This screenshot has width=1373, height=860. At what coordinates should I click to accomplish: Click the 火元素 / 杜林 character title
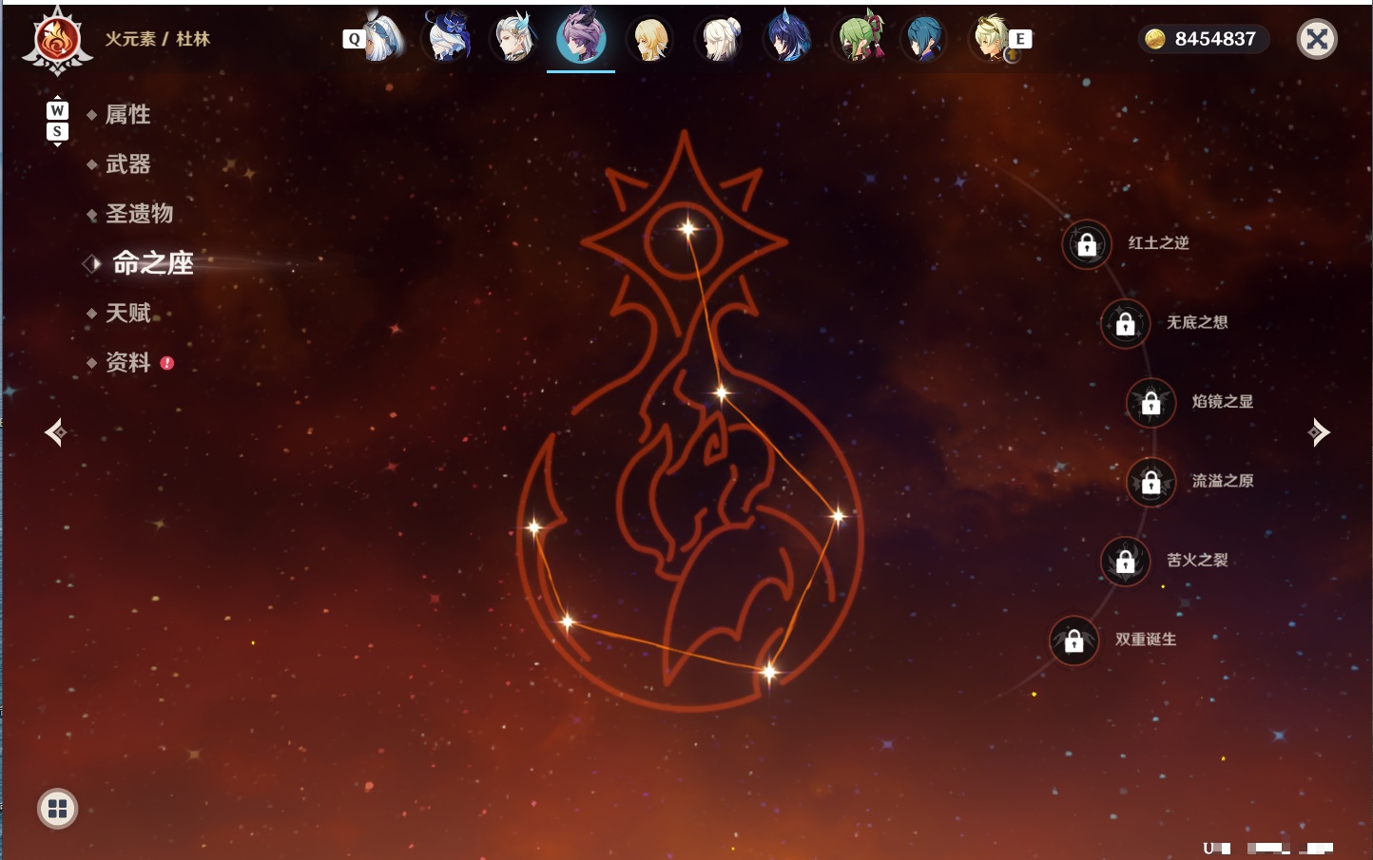pos(158,39)
